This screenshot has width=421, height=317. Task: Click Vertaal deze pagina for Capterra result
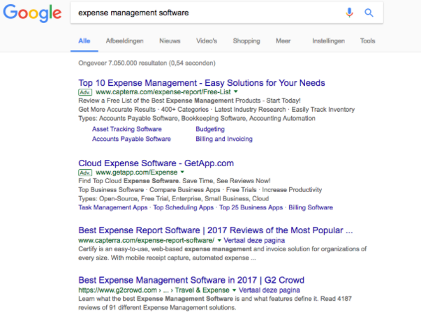click(x=254, y=240)
